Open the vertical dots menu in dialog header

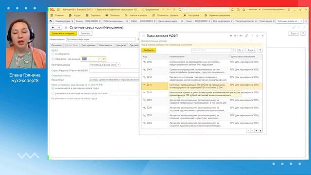pyautogui.click(x=252, y=35)
